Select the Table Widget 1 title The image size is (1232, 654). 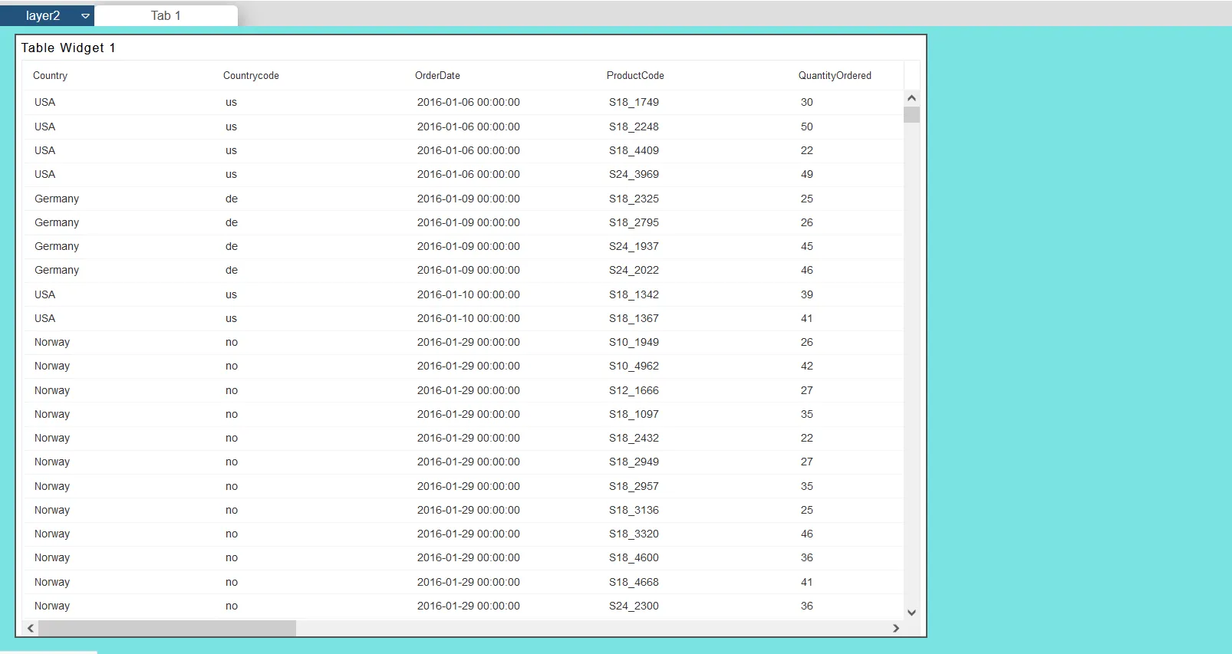68,48
